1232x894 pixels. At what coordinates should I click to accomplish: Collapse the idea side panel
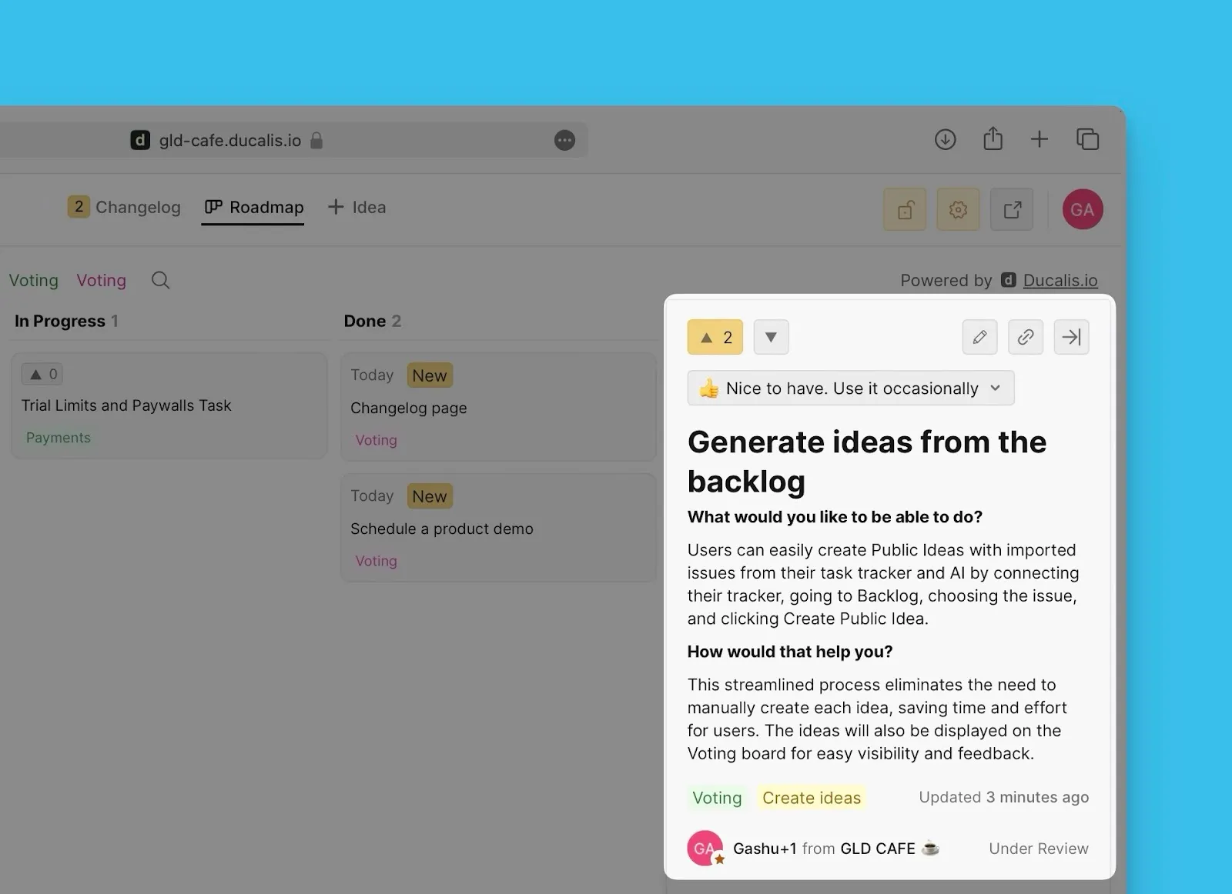coord(1071,337)
